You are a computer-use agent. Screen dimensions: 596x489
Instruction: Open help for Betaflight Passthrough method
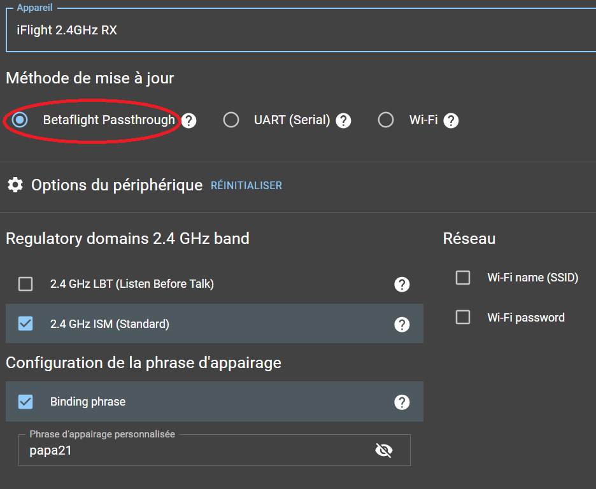tap(188, 120)
